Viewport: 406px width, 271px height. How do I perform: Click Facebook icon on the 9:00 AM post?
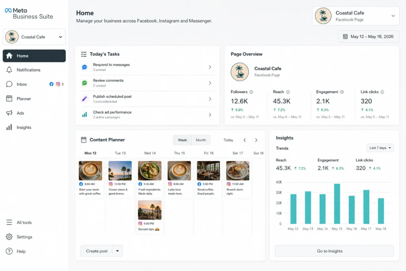(x=81, y=184)
